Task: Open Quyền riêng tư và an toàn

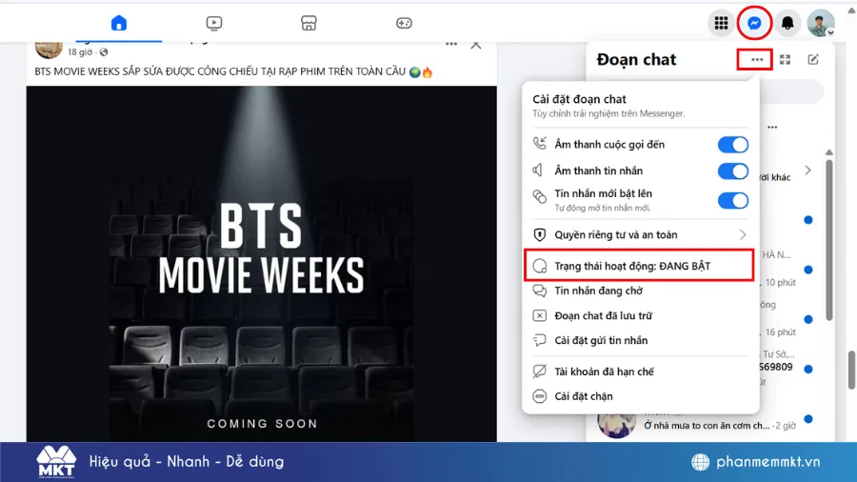Action: [641, 235]
